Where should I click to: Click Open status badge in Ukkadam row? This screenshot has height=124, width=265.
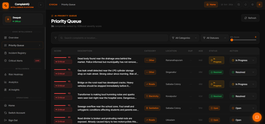click(x=214, y=120)
